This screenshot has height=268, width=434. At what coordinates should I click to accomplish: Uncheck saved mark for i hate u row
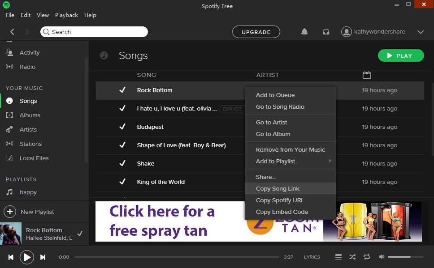coord(122,108)
